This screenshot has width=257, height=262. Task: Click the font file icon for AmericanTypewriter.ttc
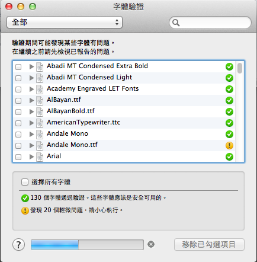(40, 123)
